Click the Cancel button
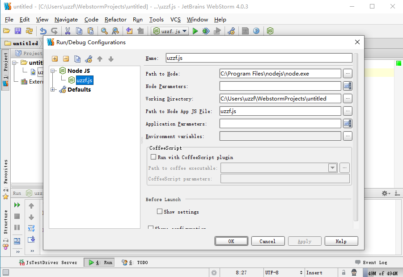Viewport: 403px width, 277px height. [268, 241]
